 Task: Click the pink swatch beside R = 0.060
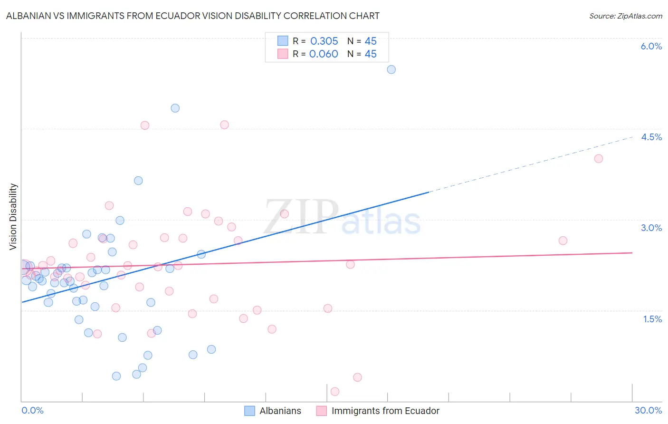[x=283, y=54]
